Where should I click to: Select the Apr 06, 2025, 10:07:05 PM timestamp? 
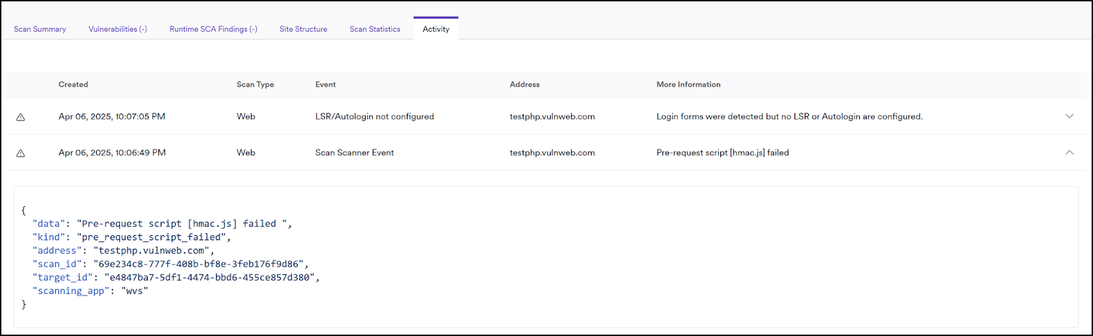click(x=112, y=116)
